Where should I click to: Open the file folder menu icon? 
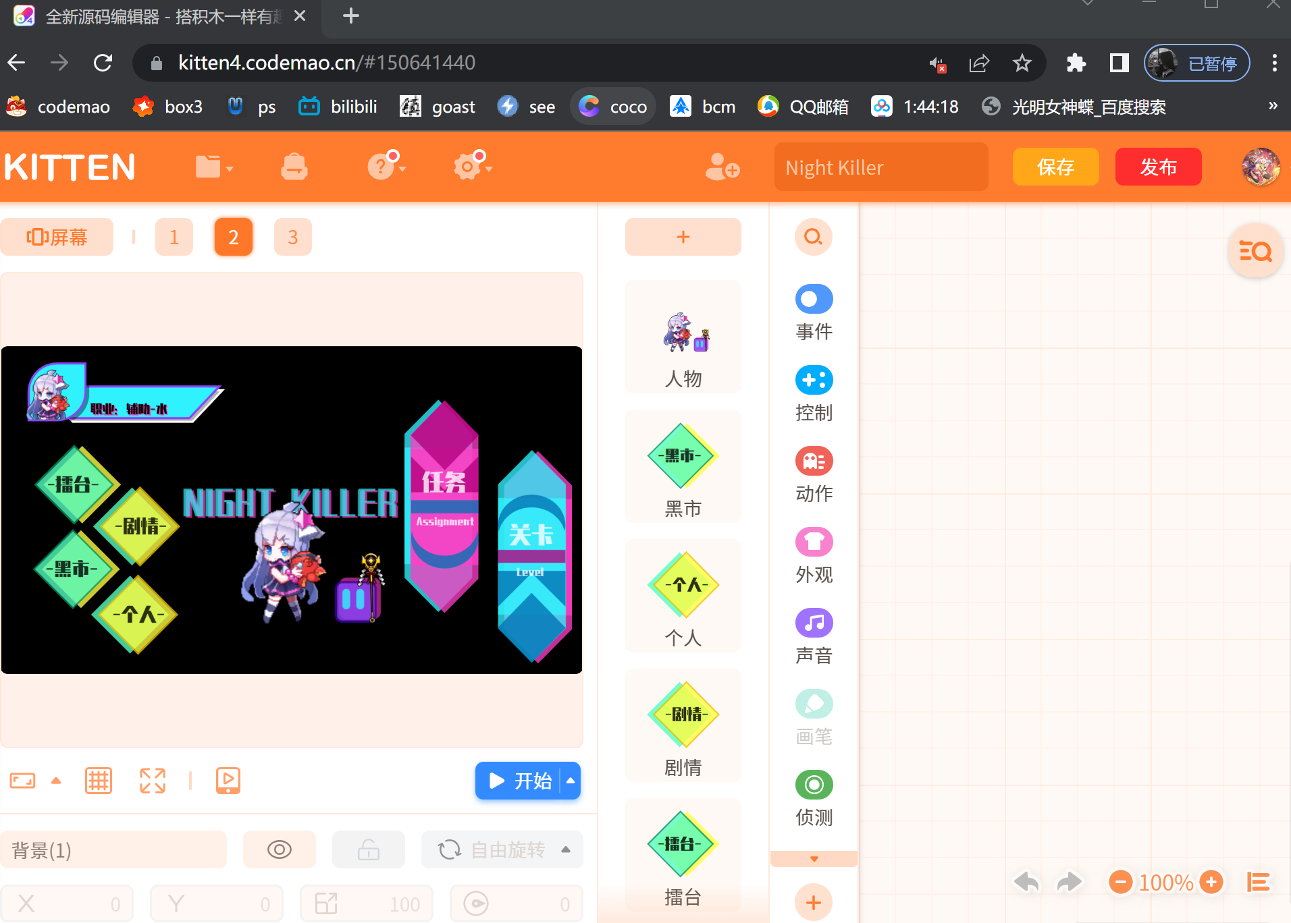coord(213,167)
